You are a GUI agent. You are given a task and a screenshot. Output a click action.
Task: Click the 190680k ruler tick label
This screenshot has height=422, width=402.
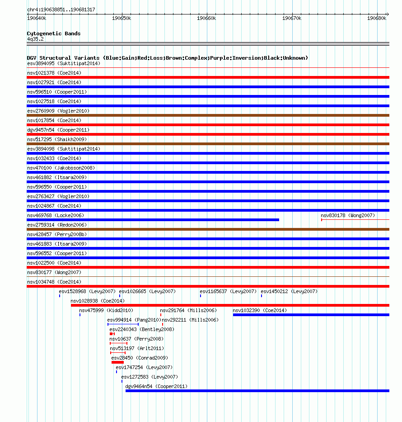click(x=377, y=18)
